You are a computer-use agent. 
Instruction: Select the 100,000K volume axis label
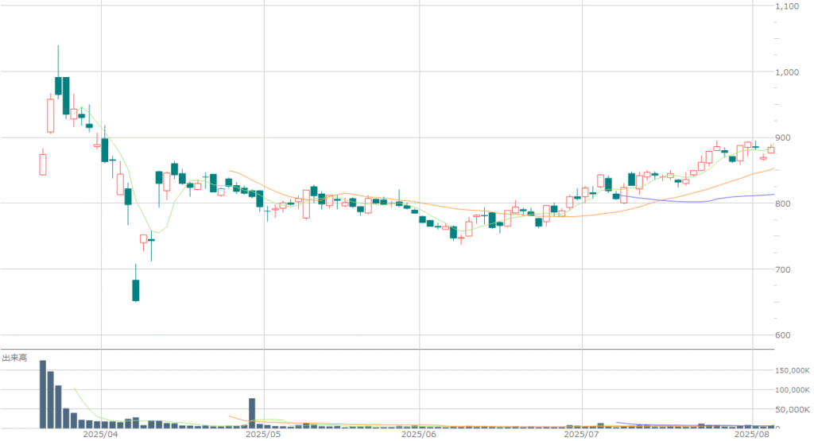793,390
